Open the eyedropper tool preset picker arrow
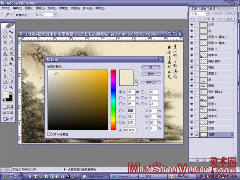Viewport: 240px width, 180px height. (x=12, y=15)
